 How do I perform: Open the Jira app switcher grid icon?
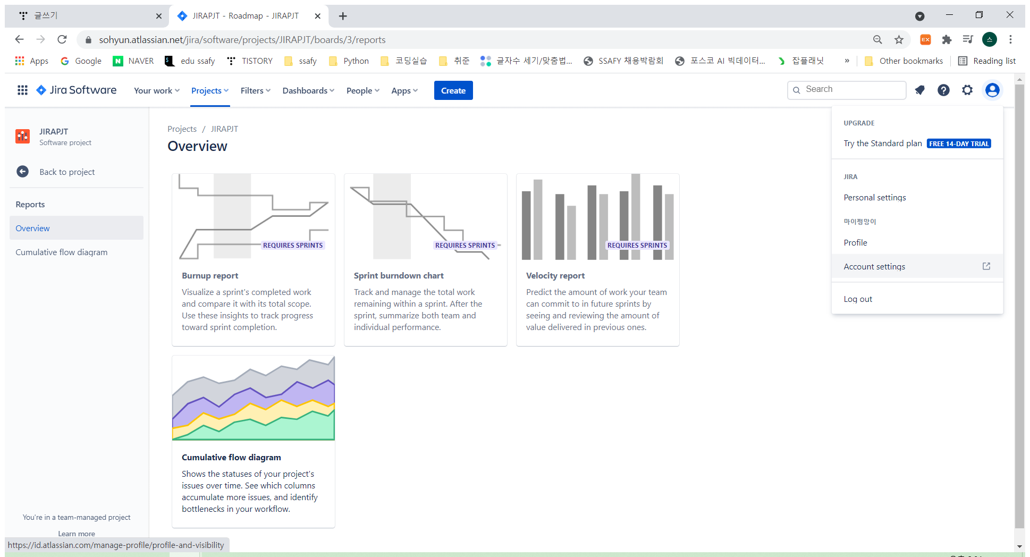point(22,90)
